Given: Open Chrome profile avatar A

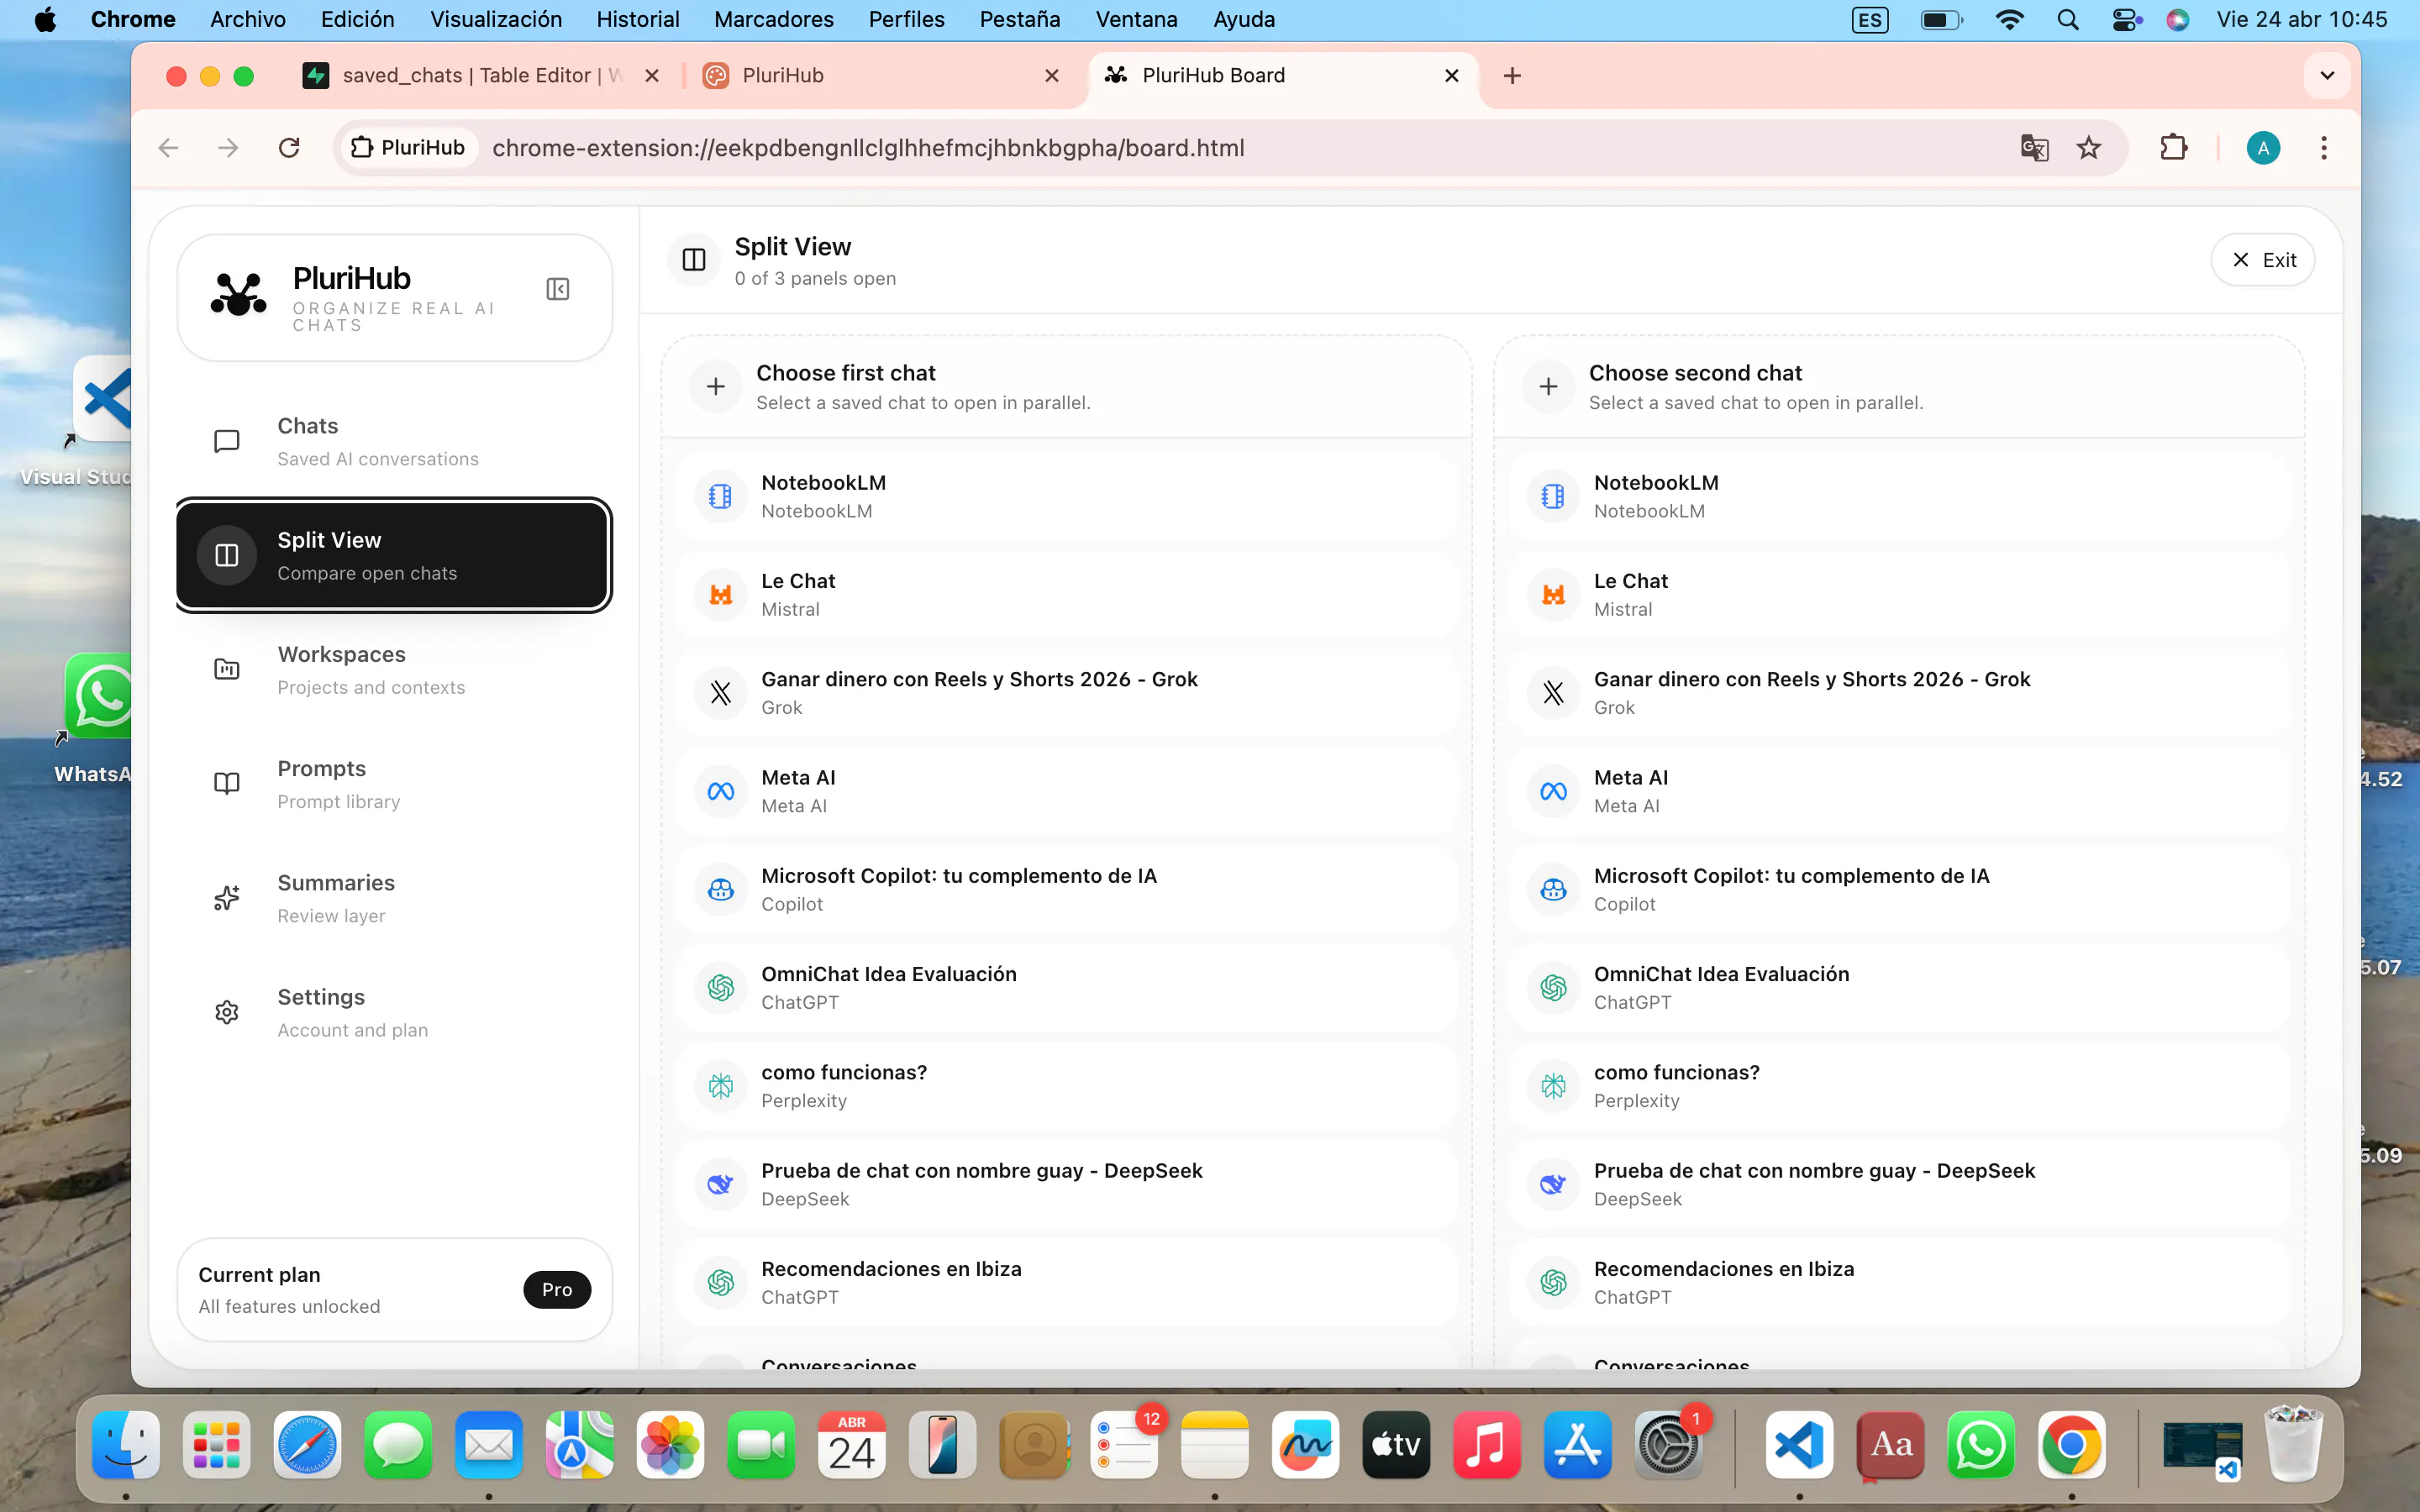Looking at the screenshot, I should click(2263, 148).
